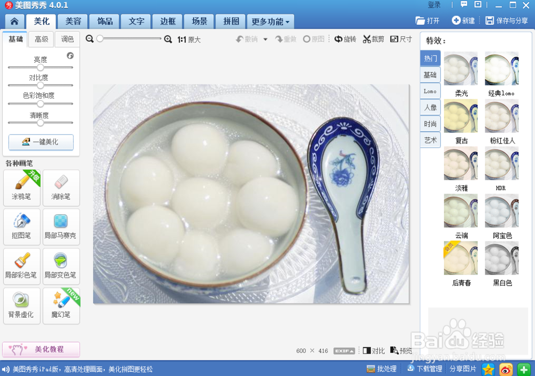
Task: Select the 调色 color adjust sub-tab
Action: click(67, 39)
